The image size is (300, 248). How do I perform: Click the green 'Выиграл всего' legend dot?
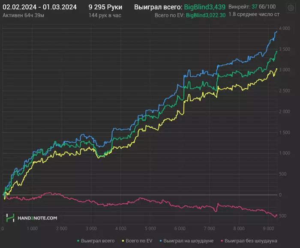pyautogui.click(x=78, y=241)
